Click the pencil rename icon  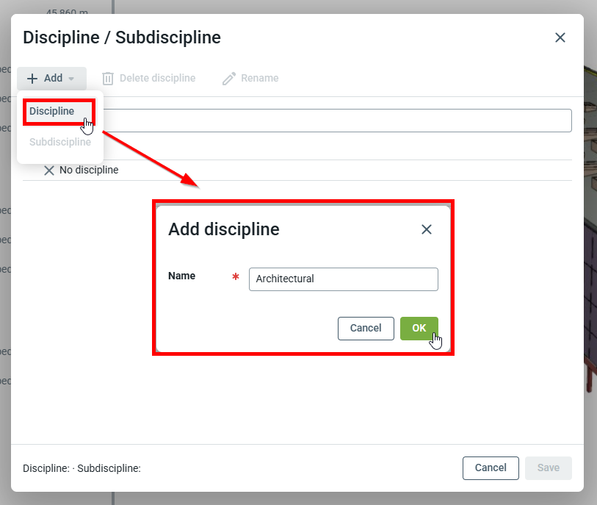[x=229, y=79]
